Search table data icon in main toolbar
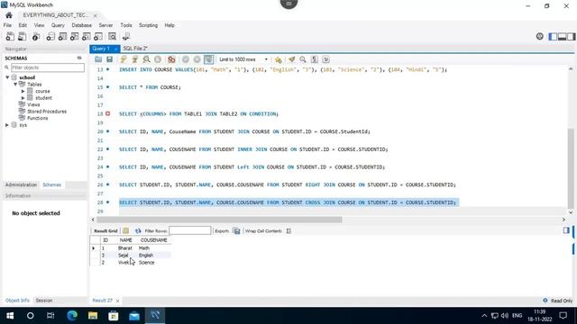 112,36
